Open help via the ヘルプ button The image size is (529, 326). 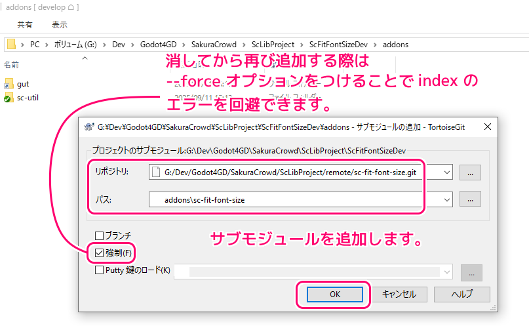tap(462, 295)
